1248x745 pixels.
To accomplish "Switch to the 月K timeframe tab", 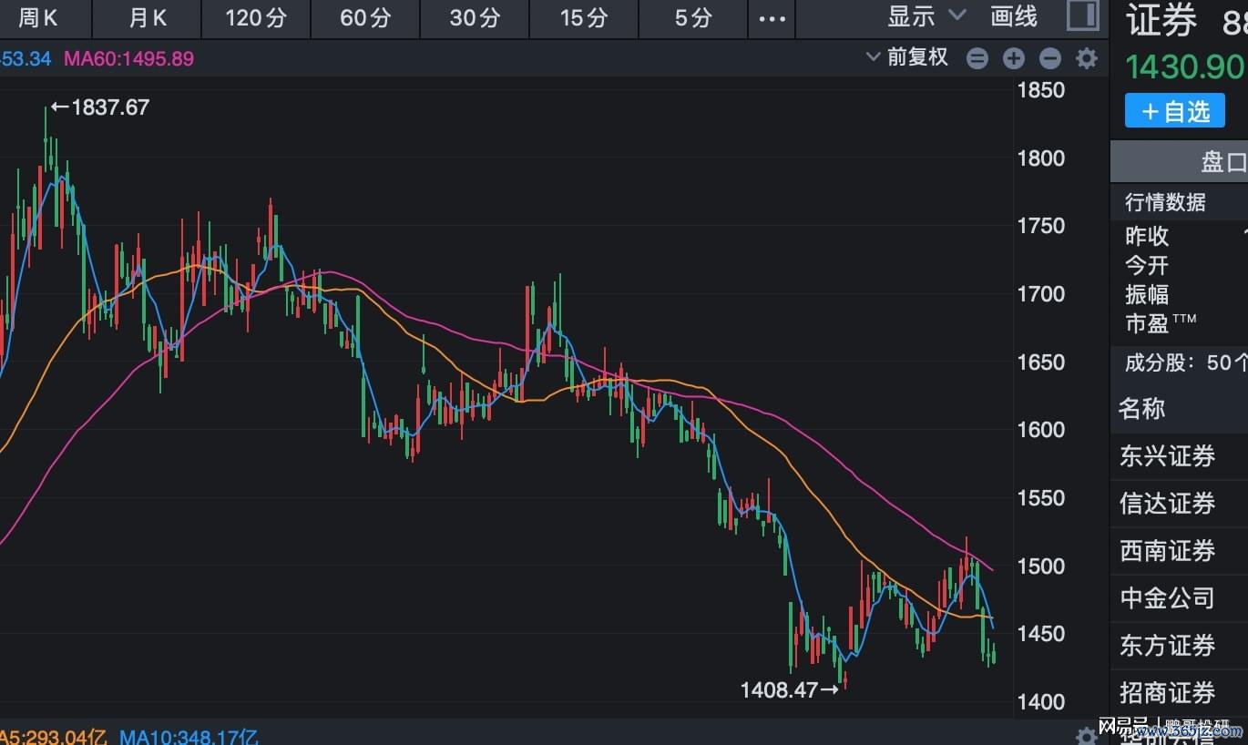I will [147, 17].
